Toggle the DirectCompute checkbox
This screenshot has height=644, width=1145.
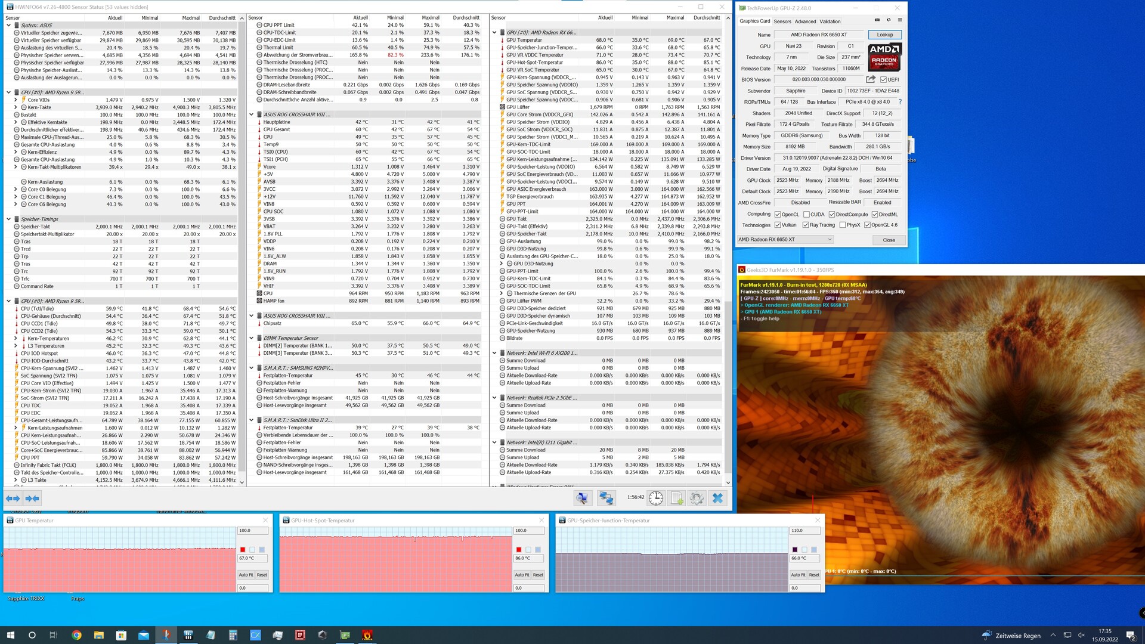(x=831, y=215)
